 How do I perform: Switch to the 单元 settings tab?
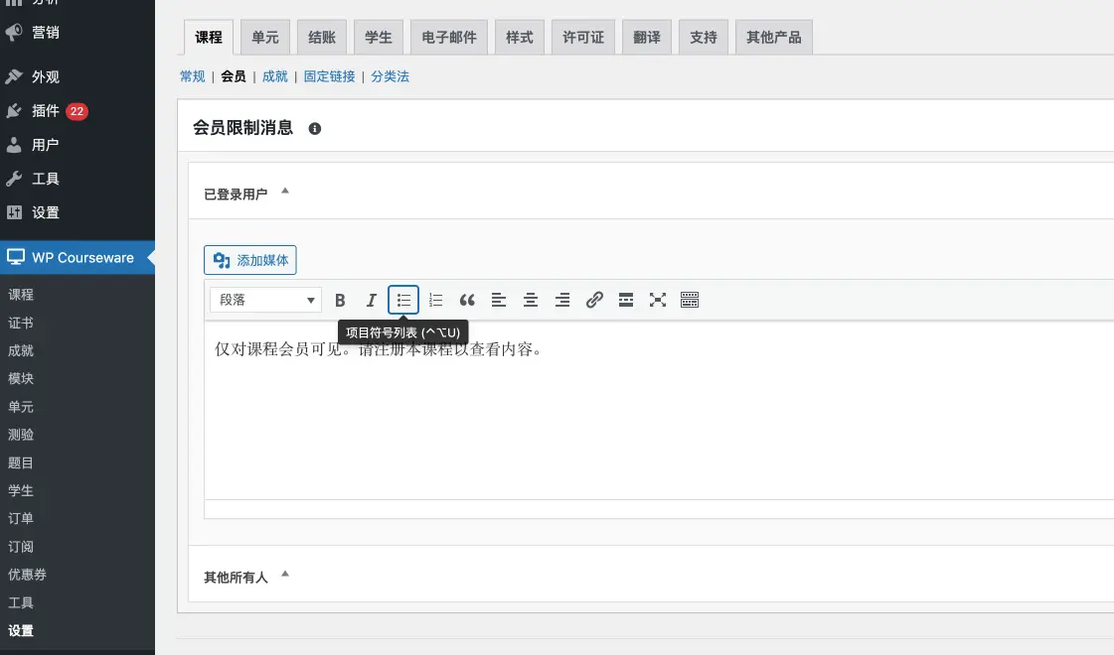pyautogui.click(x=265, y=38)
